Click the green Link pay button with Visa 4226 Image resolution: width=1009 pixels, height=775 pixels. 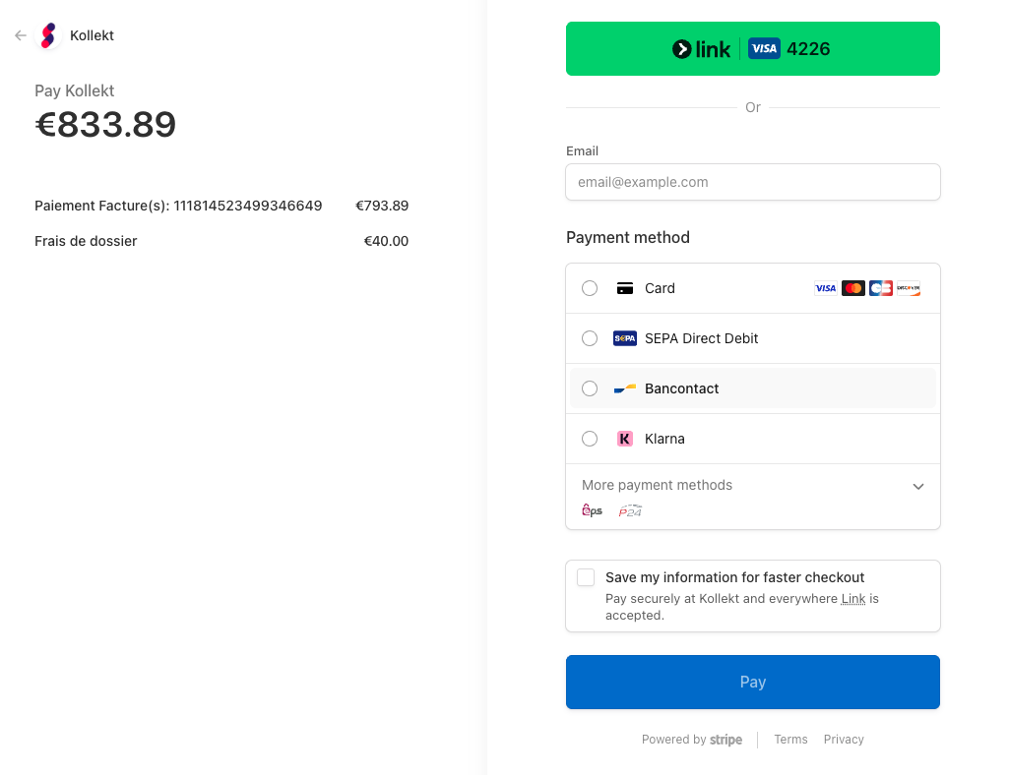(x=752, y=47)
